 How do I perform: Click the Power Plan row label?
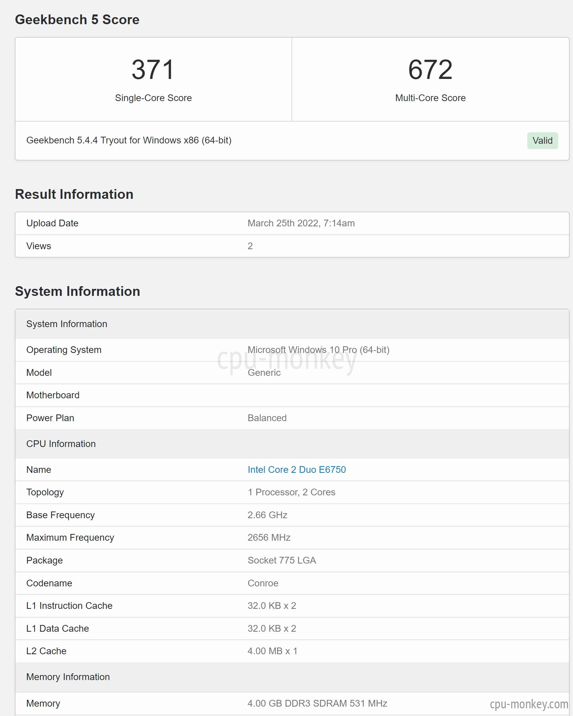point(50,418)
